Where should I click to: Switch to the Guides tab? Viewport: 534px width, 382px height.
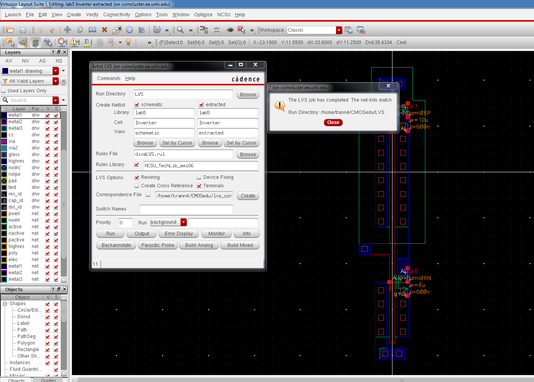49,380
